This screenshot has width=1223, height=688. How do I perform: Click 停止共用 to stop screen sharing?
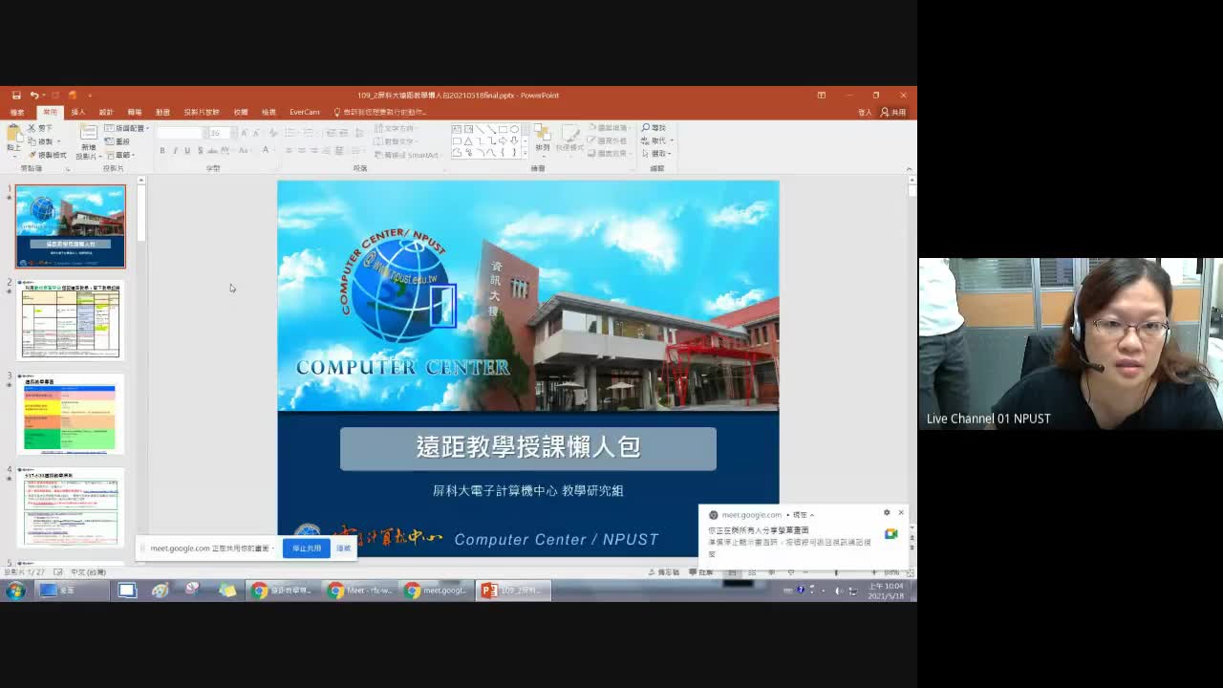pos(306,548)
